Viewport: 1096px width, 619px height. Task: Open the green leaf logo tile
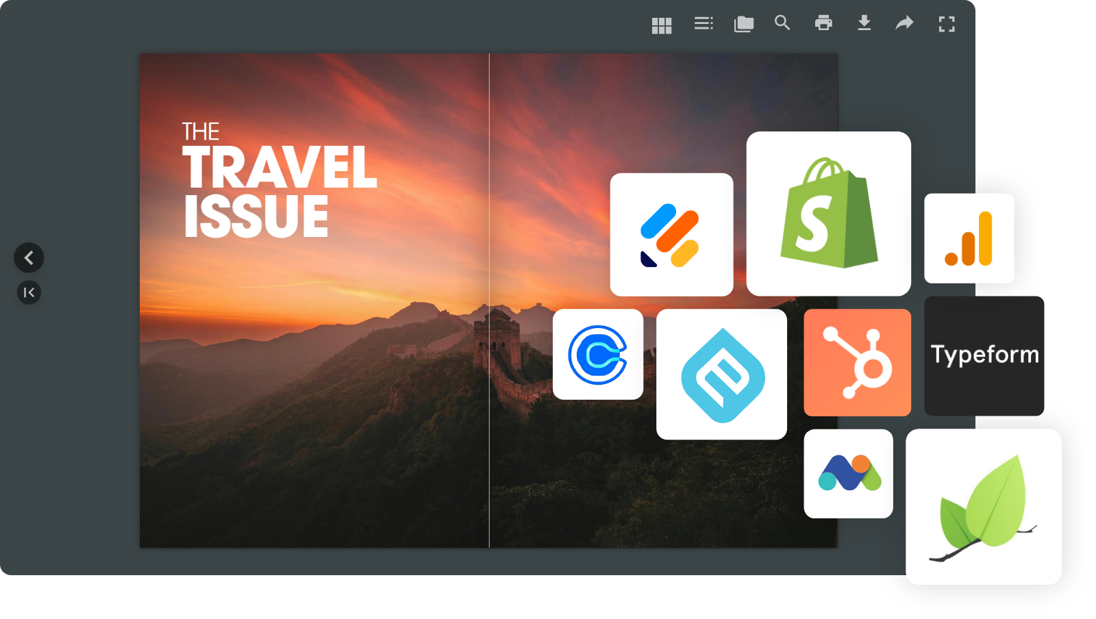click(x=983, y=507)
